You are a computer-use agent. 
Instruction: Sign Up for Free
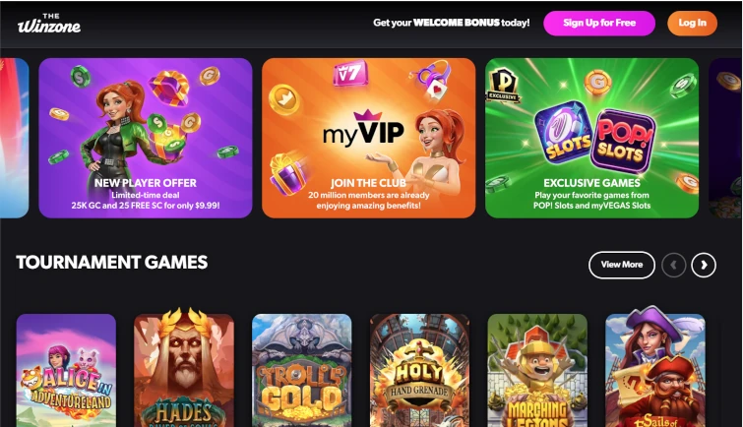[x=599, y=23]
